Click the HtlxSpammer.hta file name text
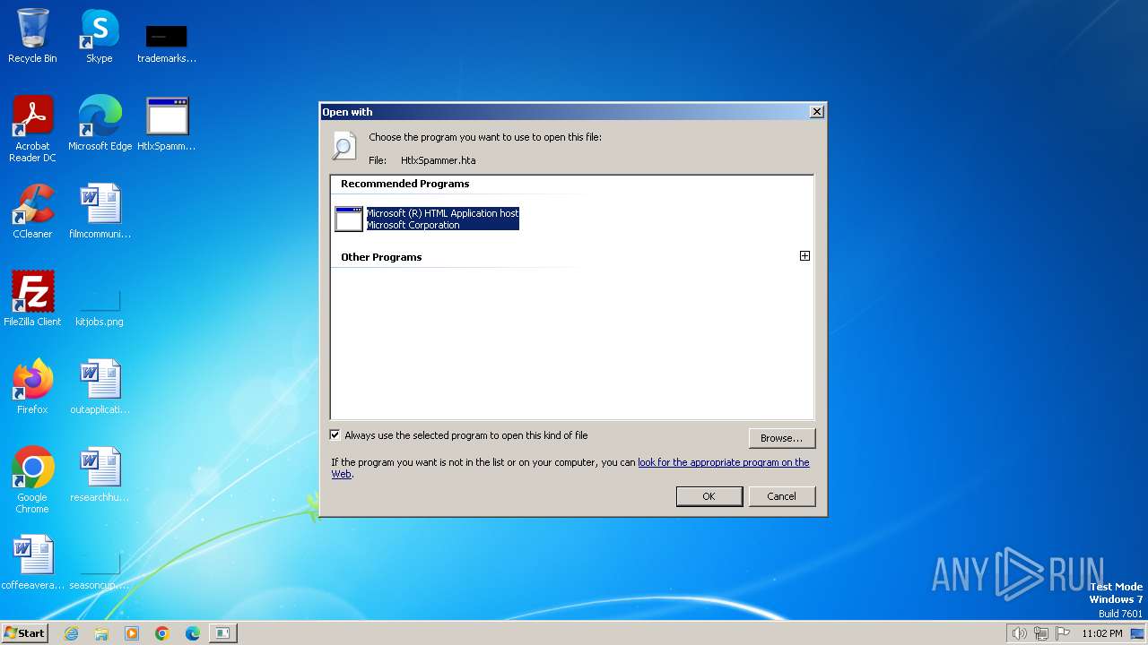1148x645 pixels. click(438, 160)
